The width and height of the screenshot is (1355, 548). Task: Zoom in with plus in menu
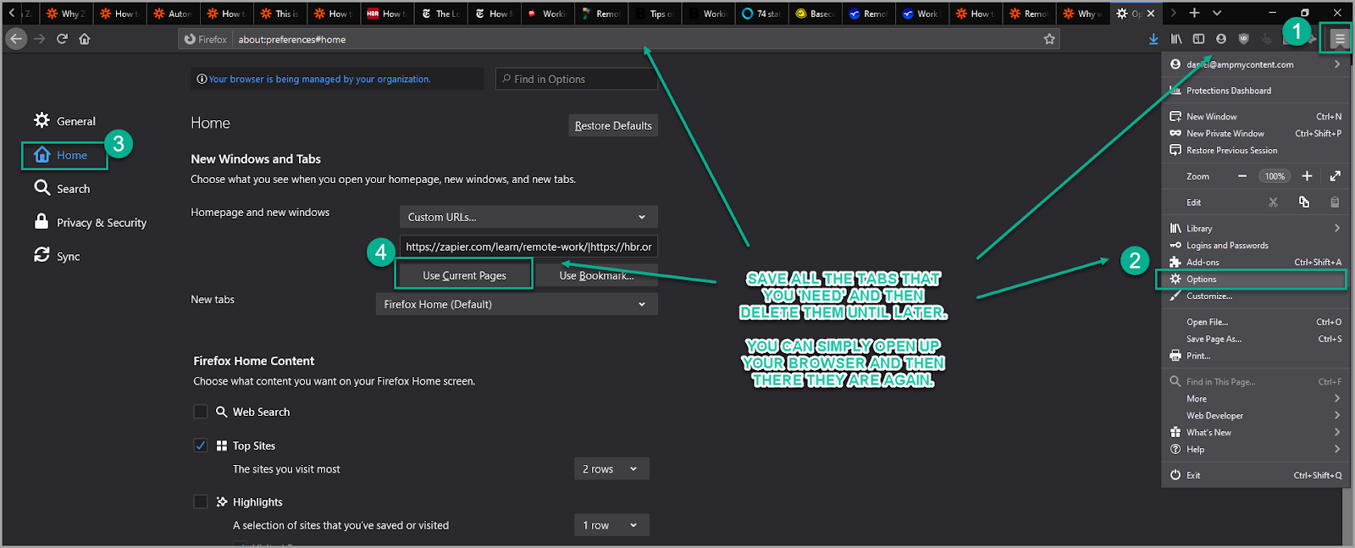[x=1307, y=176]
